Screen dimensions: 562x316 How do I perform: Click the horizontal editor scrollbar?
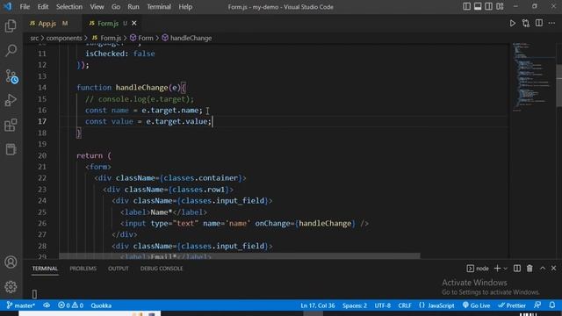pos(240,256)
